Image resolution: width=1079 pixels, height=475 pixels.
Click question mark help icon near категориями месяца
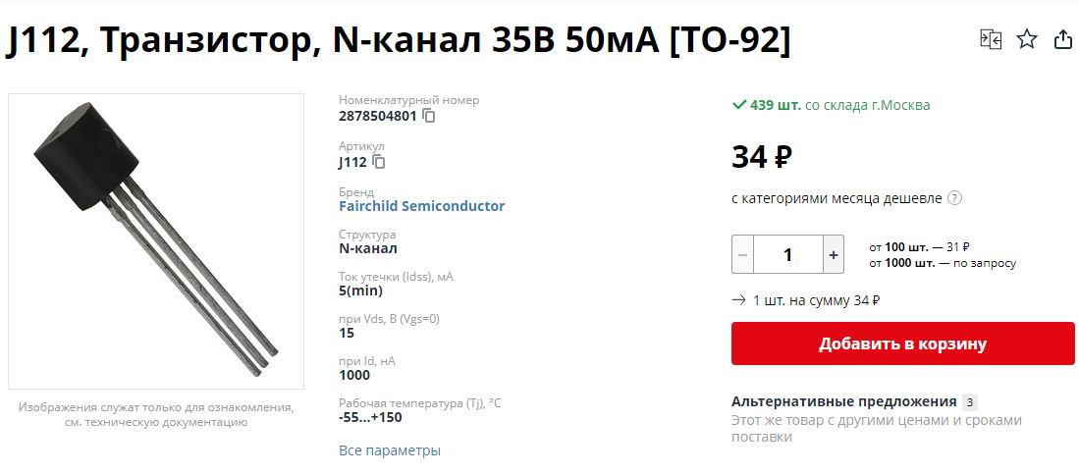pos(955,198)
